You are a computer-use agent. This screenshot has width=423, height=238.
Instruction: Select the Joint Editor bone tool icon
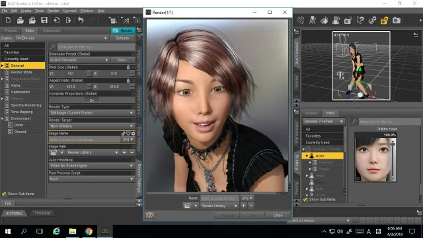point(301,20)
